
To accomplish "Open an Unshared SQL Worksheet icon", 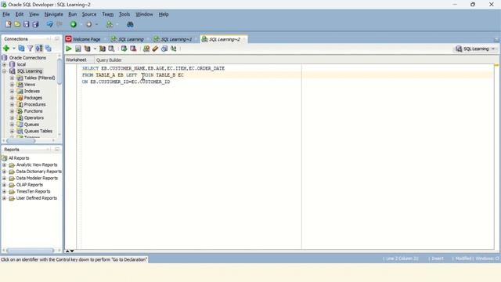I will [x=146, y=49].
